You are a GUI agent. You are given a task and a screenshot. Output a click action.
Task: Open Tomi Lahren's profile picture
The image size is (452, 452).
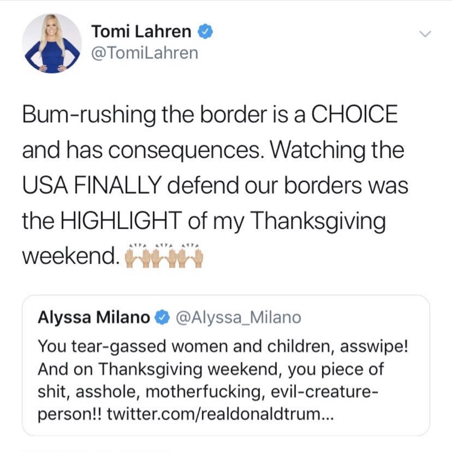point(52,43)
